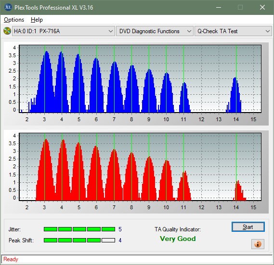The image size is (274, 265).
Task: Click the disc drive icon beside the device selector
Action: [x=7, y=31]
